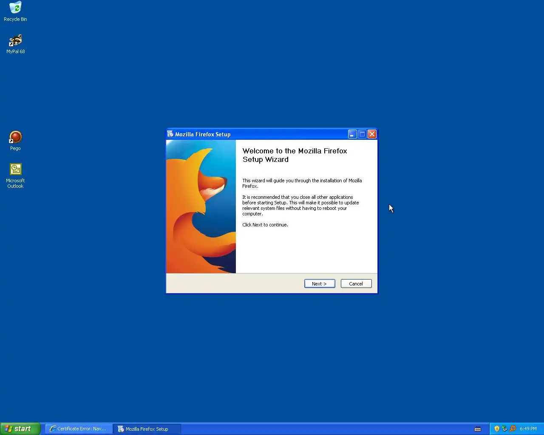Close the Mozilla Firefox Setup window
This screenshot has width=544, height=435.
pos(372,134)
